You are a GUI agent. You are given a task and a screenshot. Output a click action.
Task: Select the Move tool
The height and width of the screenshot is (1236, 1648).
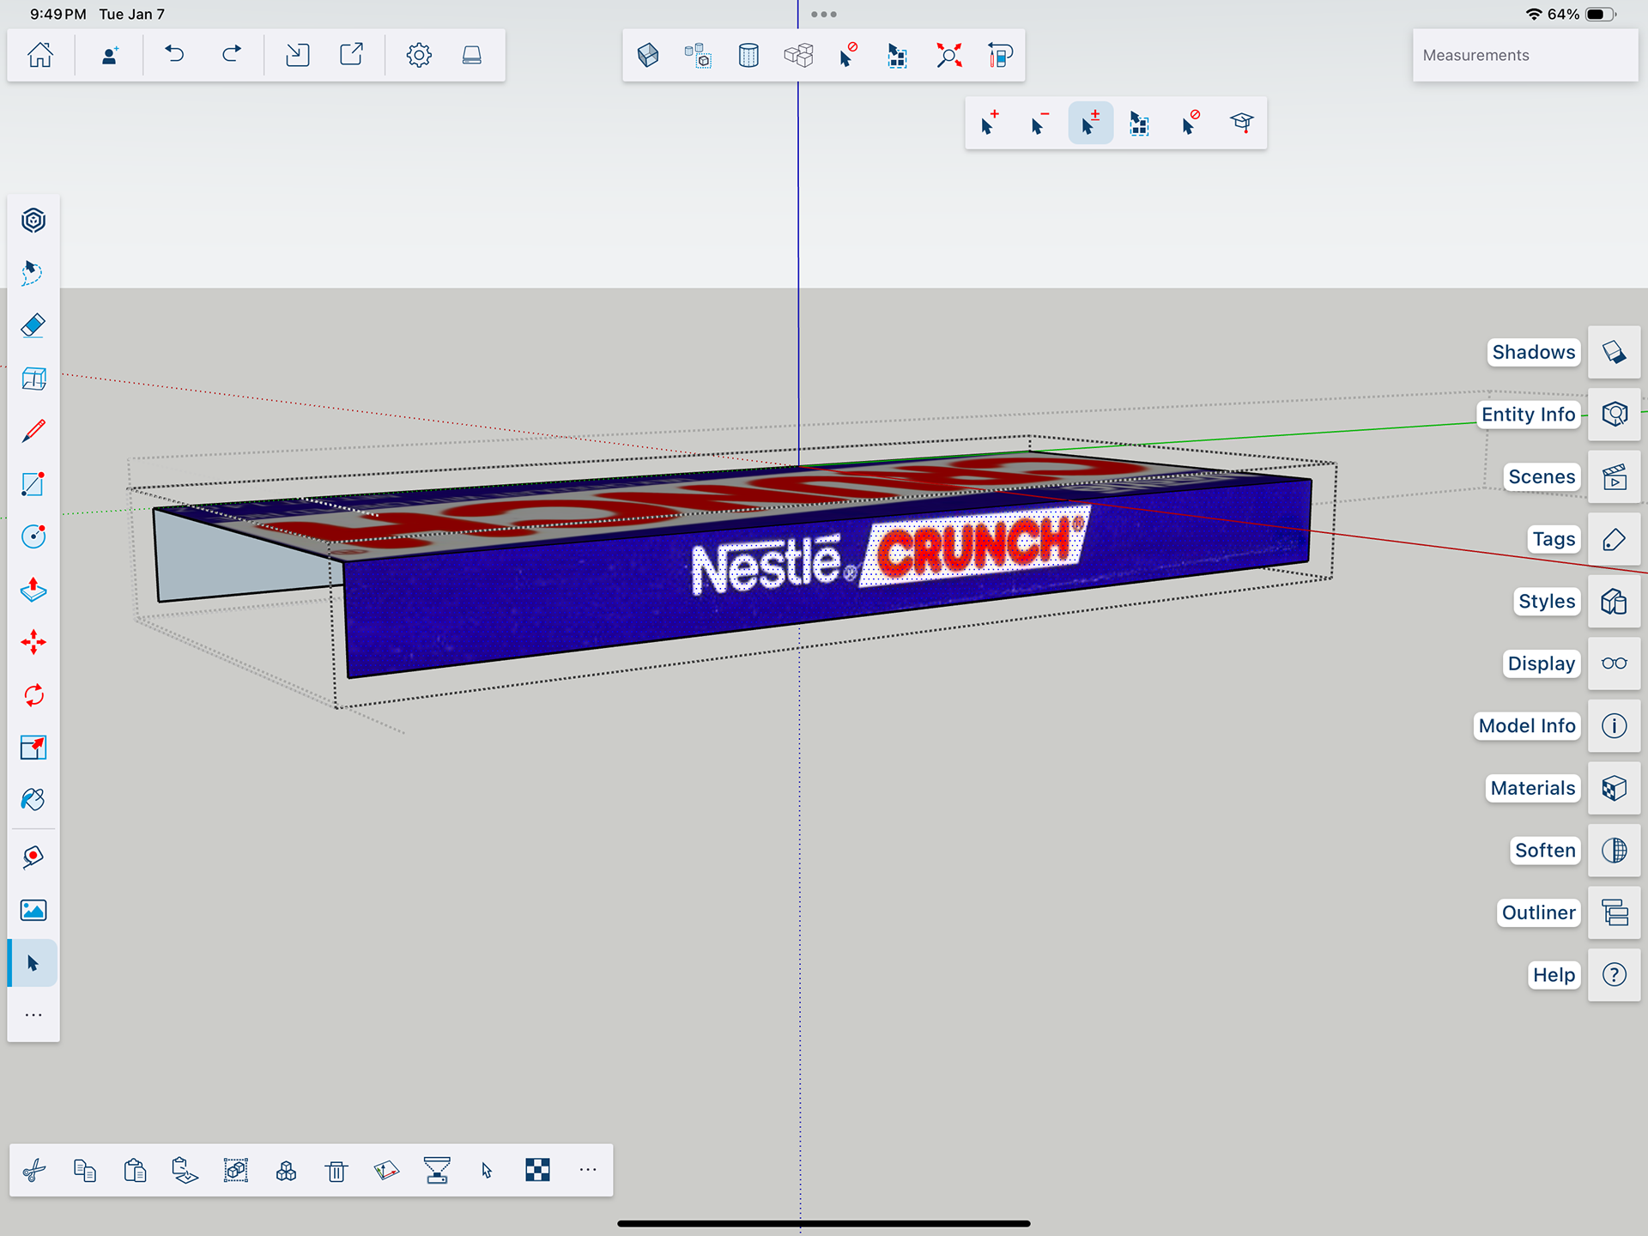pyautogui.click(x=33, y=642)
